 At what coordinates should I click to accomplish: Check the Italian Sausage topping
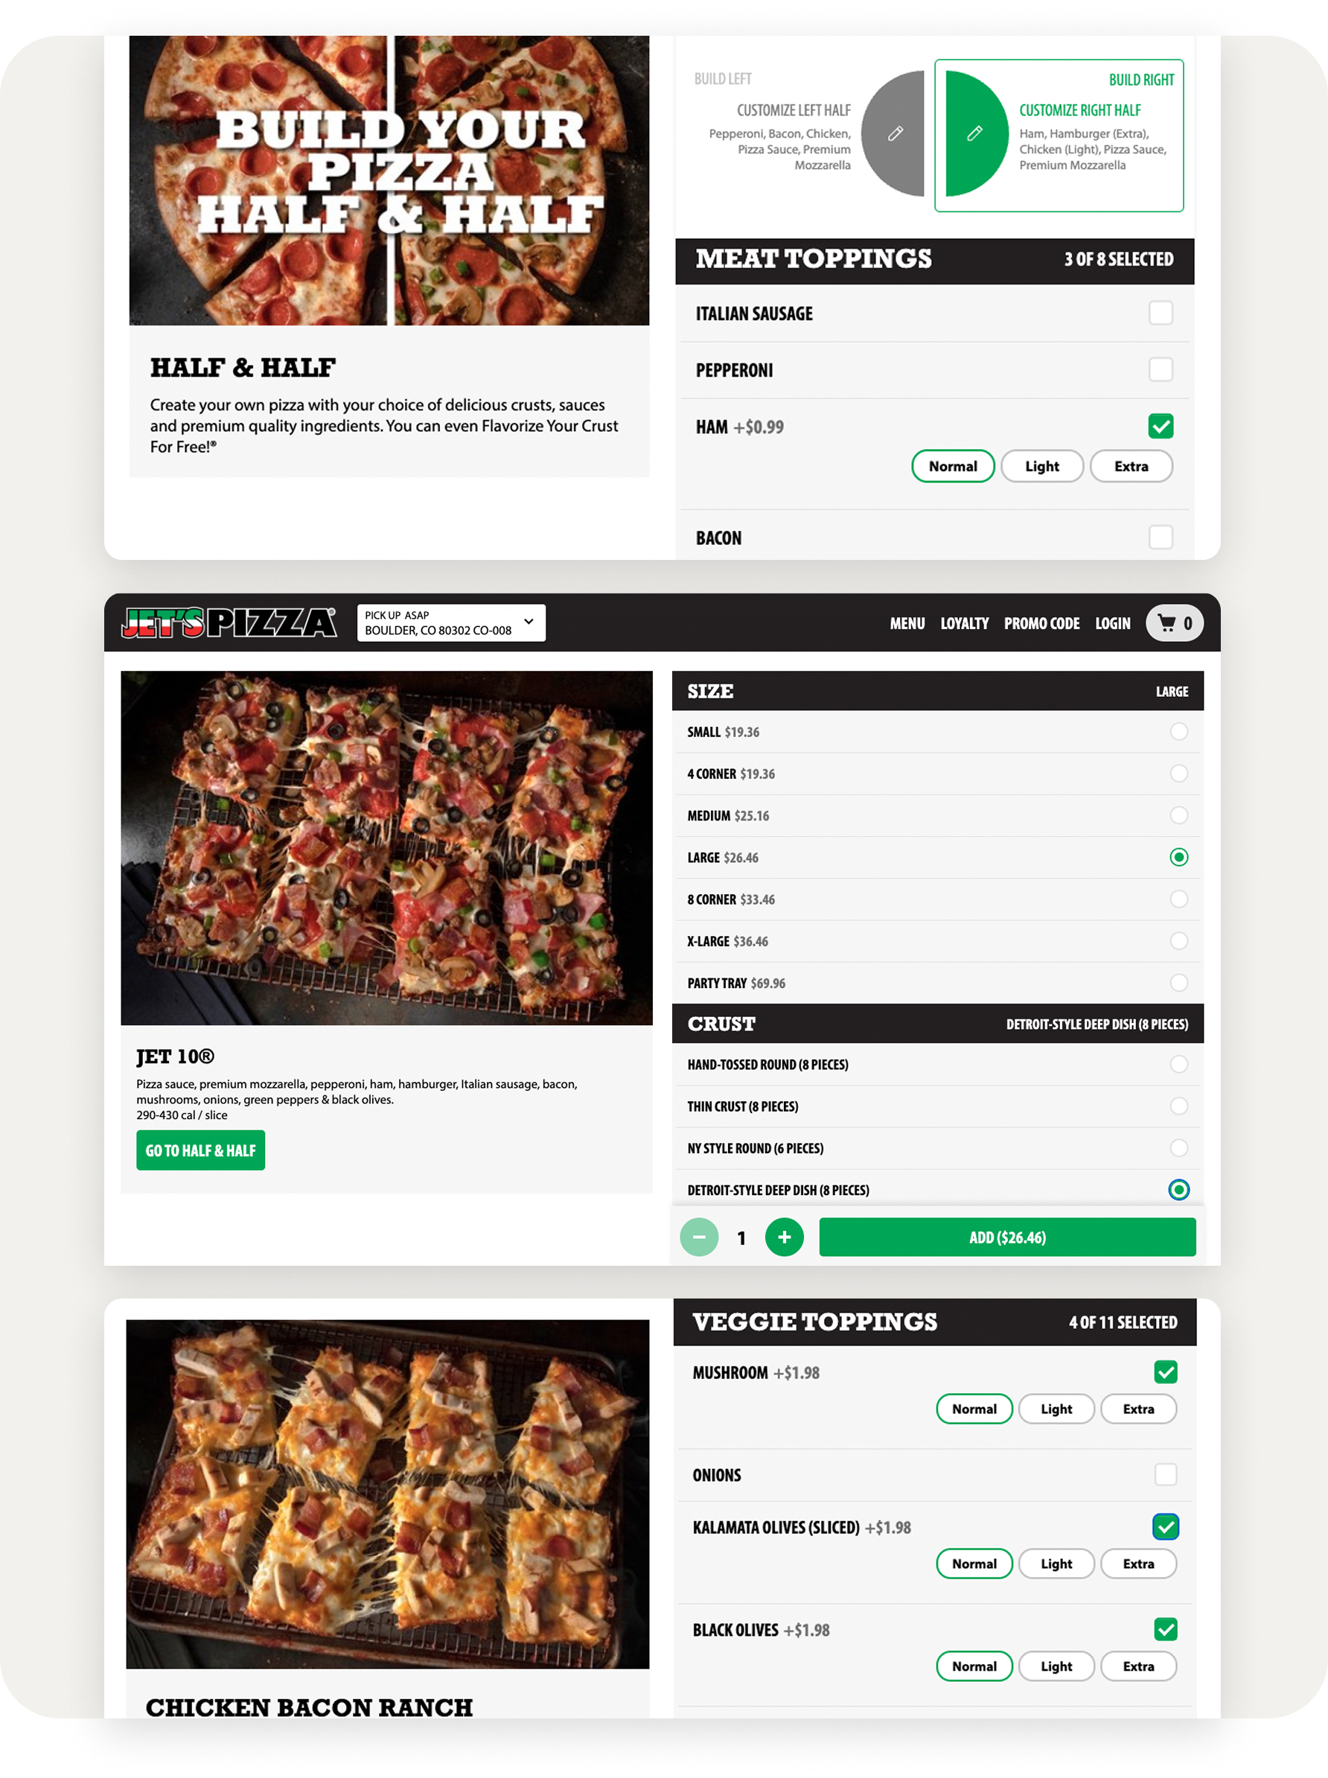[x=1160, y=313]
